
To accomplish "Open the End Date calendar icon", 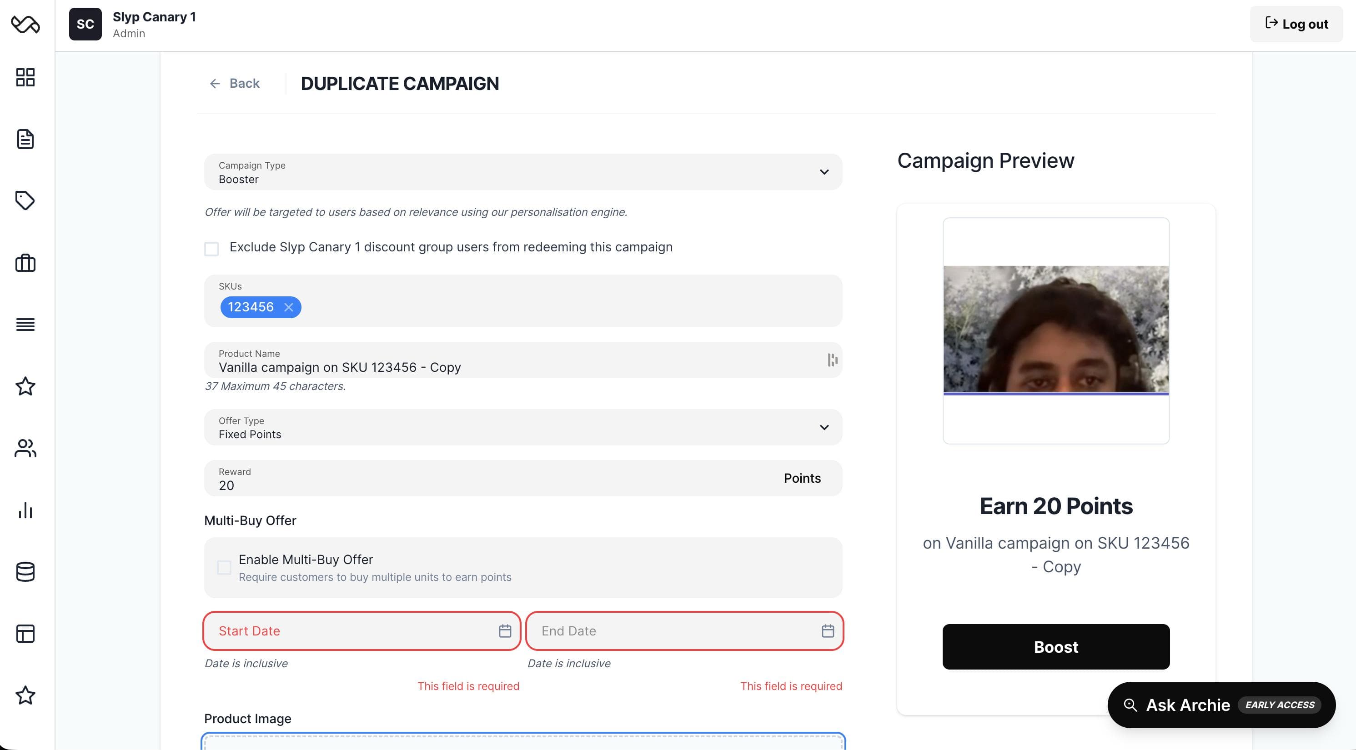I will click(x=828, y=630).
